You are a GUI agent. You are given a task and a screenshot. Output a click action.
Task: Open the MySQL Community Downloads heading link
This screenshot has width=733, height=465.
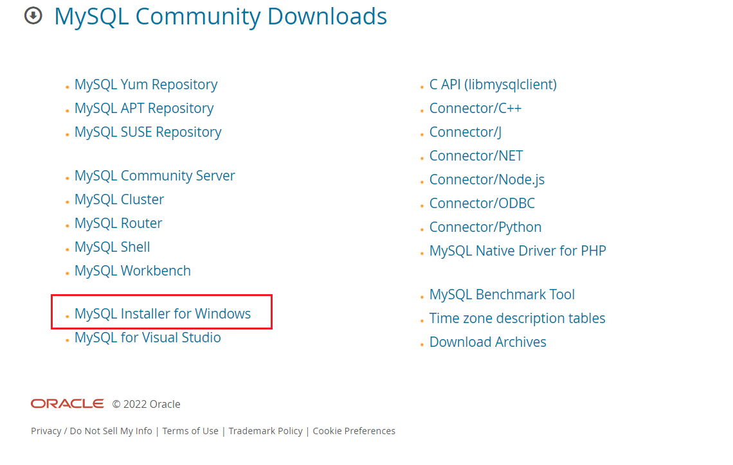tap(221, 16)
